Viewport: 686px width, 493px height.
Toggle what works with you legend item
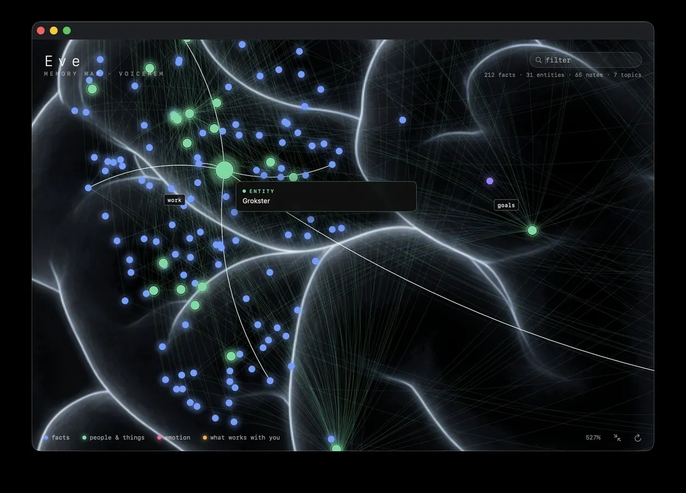coord(241,438)
